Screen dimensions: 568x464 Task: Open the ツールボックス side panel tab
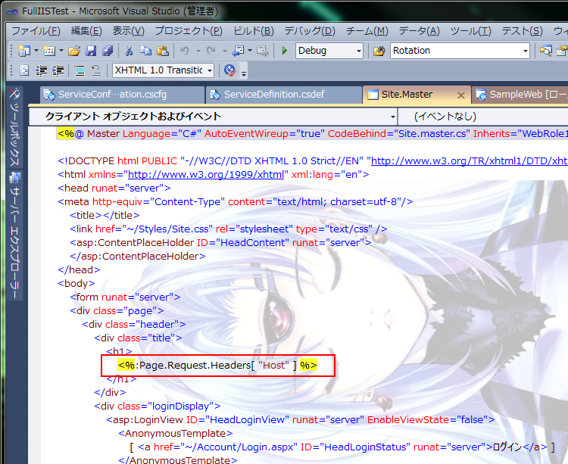click(x=14, y=127)
